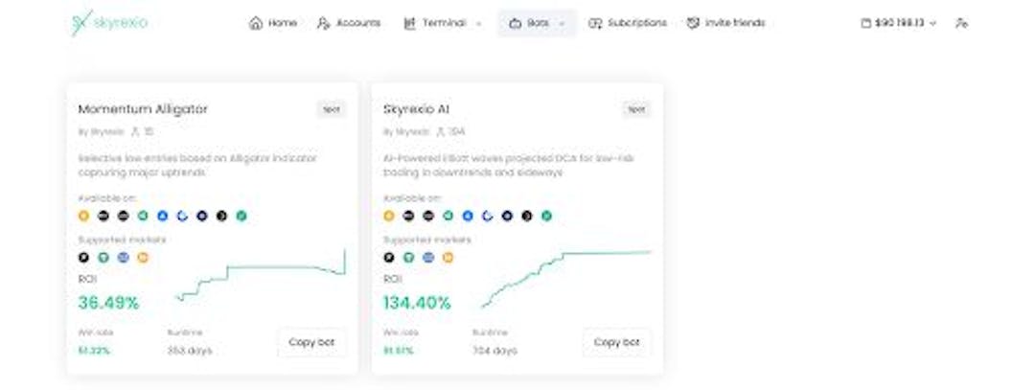Click the 704 days runtime value
Image resolution: width=1035 pixels, height=390 pixels.
[x=495, y=351]
